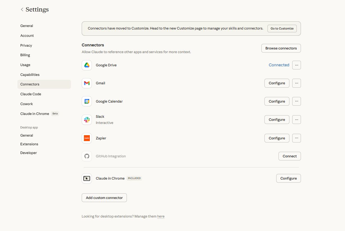Screen dimensions: 345x231
Task: Configure the Gmail connector
Action: click(277, 83)
